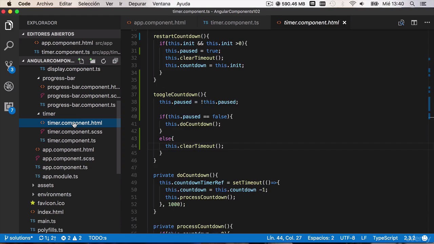Open the Ayuda menu

click(x=183, y=4)
